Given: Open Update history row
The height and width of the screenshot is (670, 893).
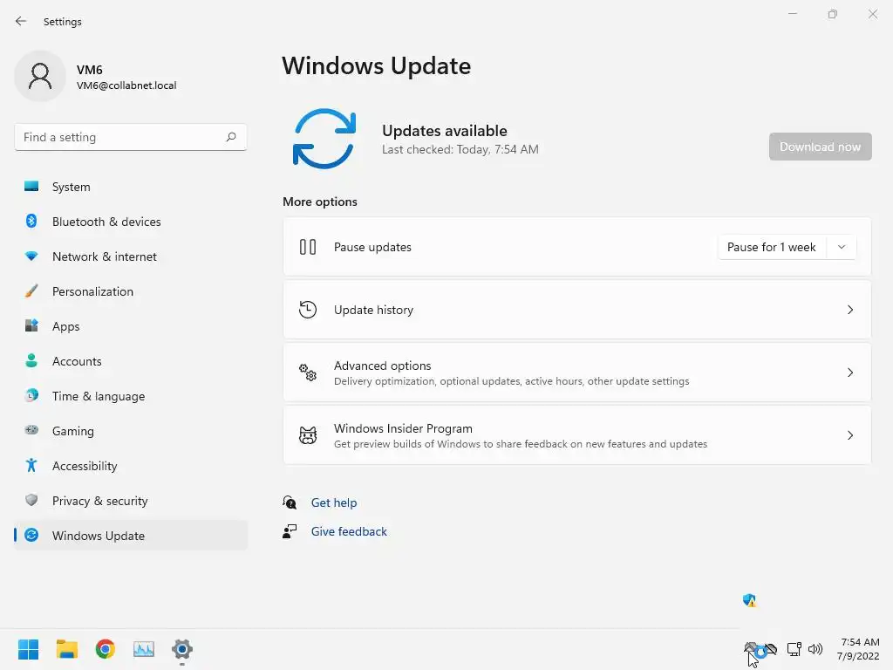Looking at the screenshot, I should 577,310.
